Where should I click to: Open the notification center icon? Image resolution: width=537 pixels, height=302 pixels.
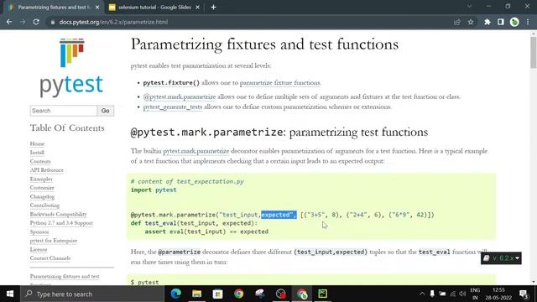[524, 294]
